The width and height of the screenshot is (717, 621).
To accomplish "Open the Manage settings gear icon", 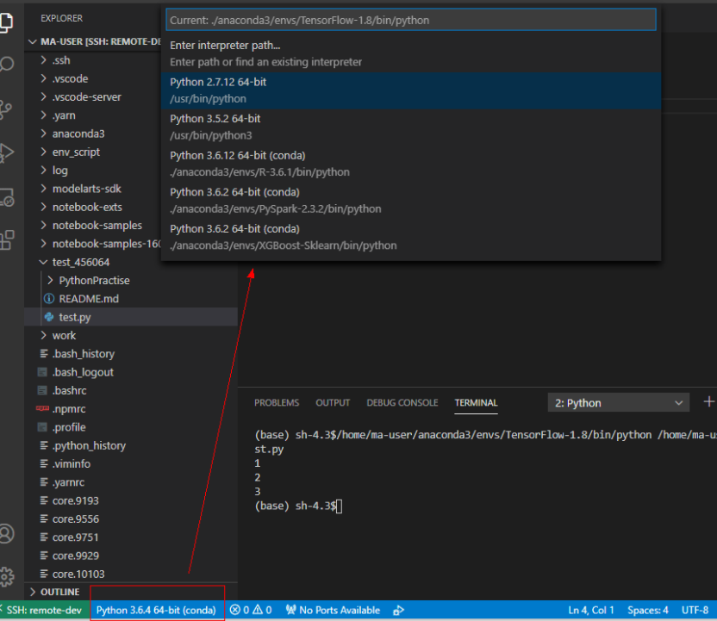I will [6, 577].
